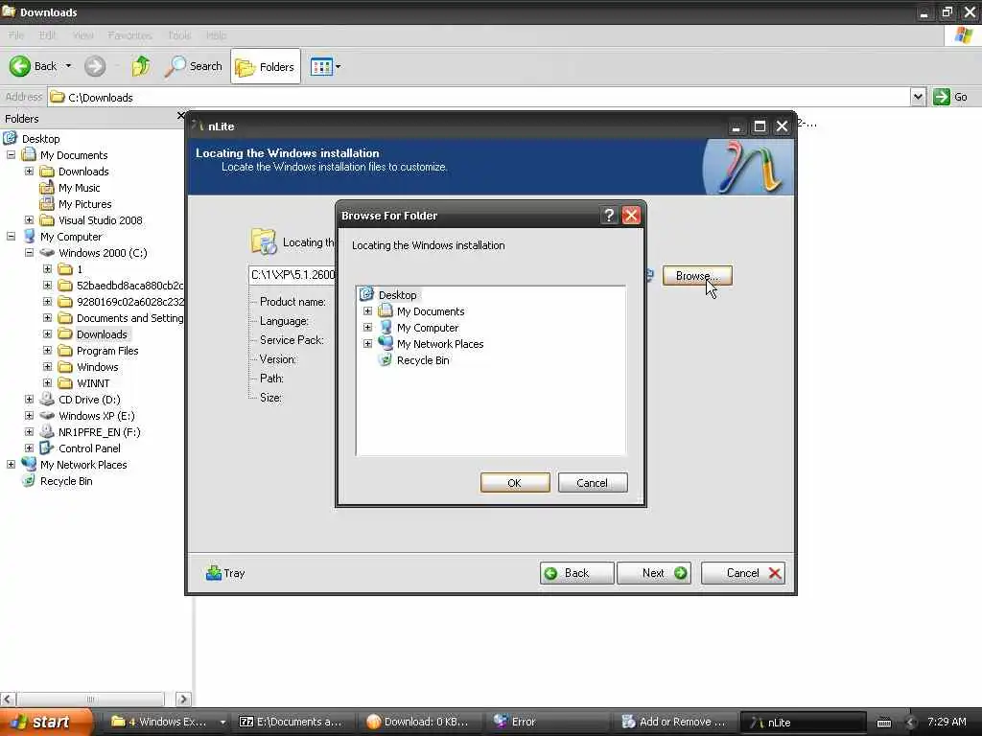Viewport: 982px width, 736px height.
Task: Click Recycle Bin icon in Explorer tree
Action: pyautogui.click(x=29, y=481)
